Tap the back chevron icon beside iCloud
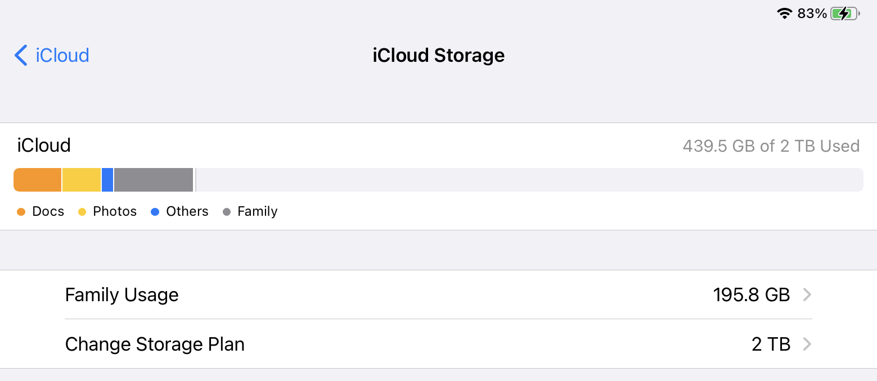 pos(21,55)
